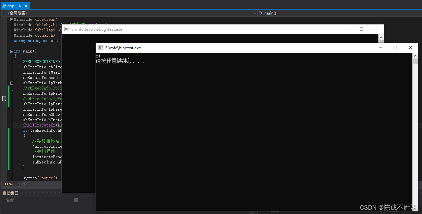Minimize the Debug\test.exe console window

(x=346, y=29)
